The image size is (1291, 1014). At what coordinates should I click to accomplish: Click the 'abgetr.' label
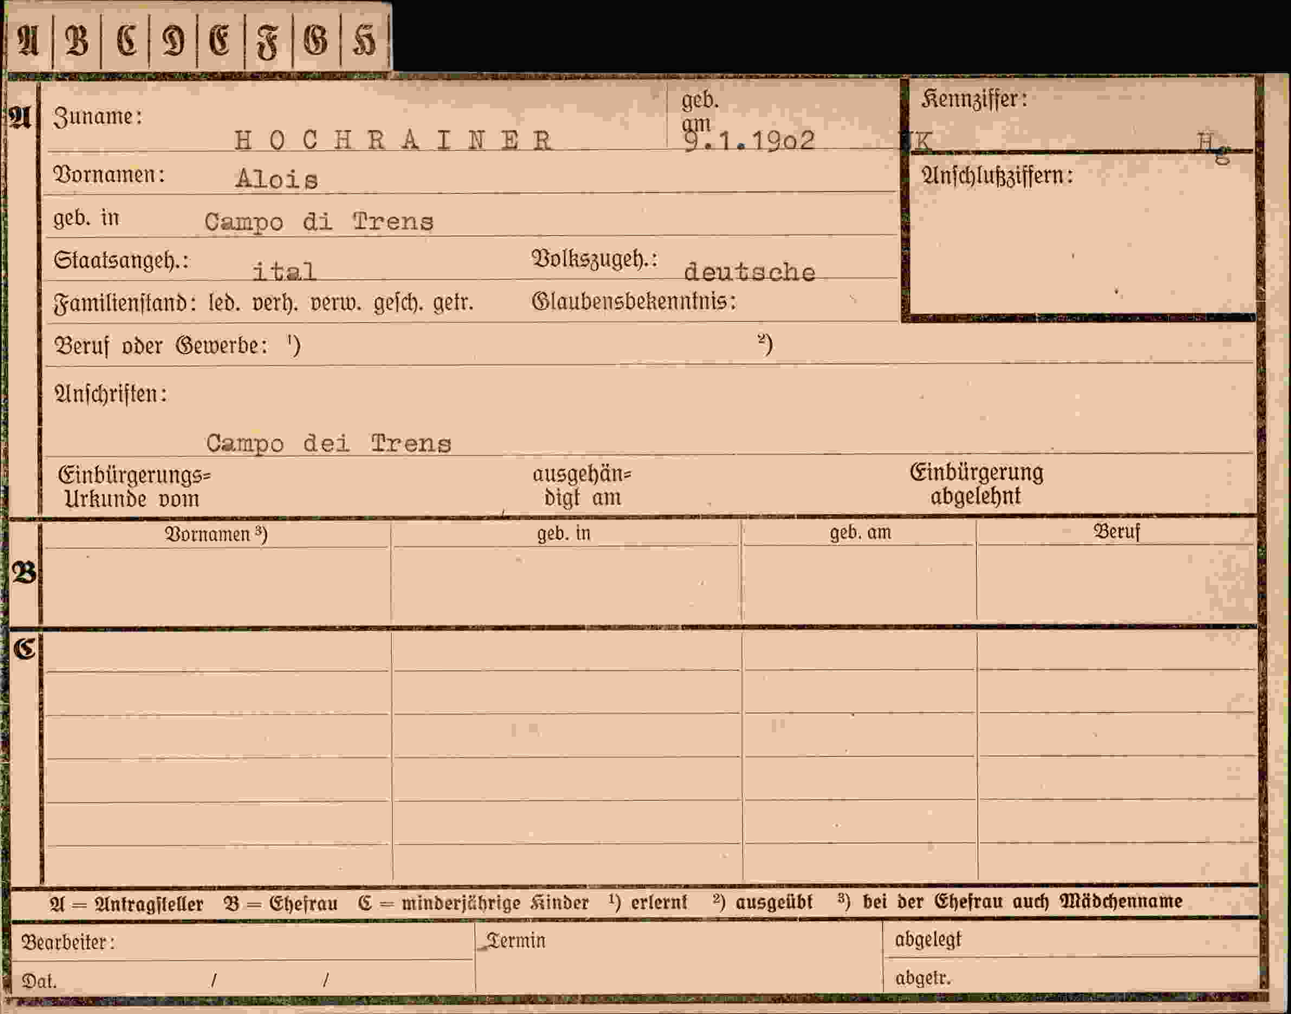click(x=922, y=978)
